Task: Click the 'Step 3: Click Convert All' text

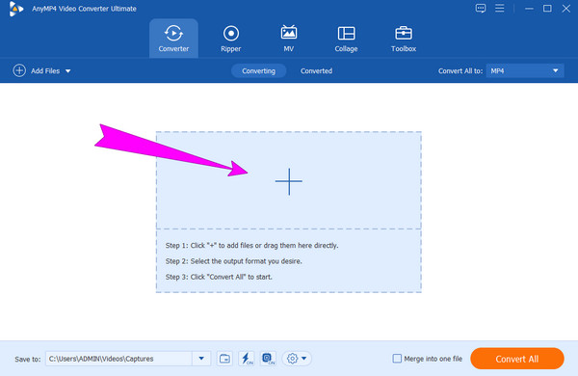Action: point(219,277)
